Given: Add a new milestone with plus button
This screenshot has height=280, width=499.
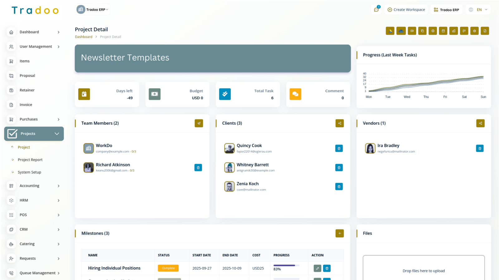Looking at the screenshot, I should tap(339, 233).
